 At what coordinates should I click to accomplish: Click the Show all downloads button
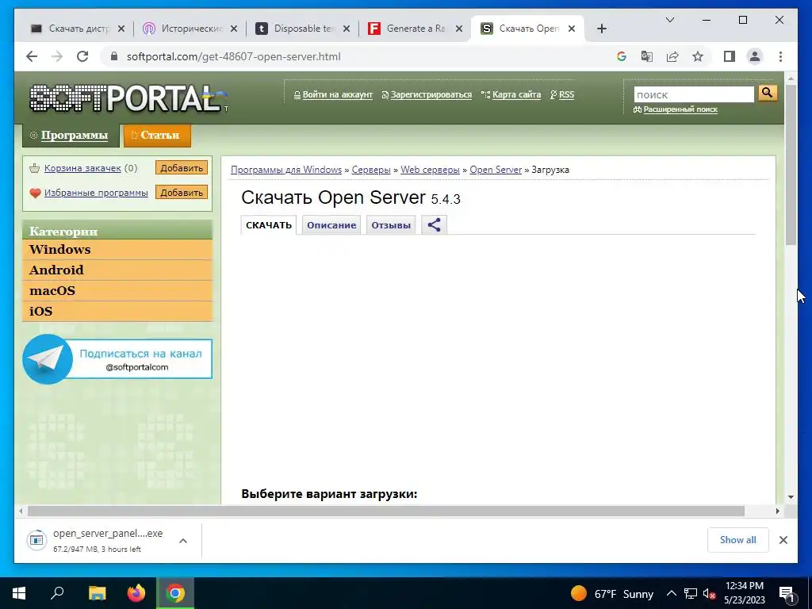738,540
